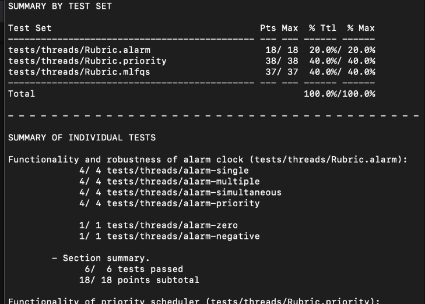The image size is (425, 304).
Task: Click the tests/threads/Rubric.alarm row path
Action: (x=79, y=50)
